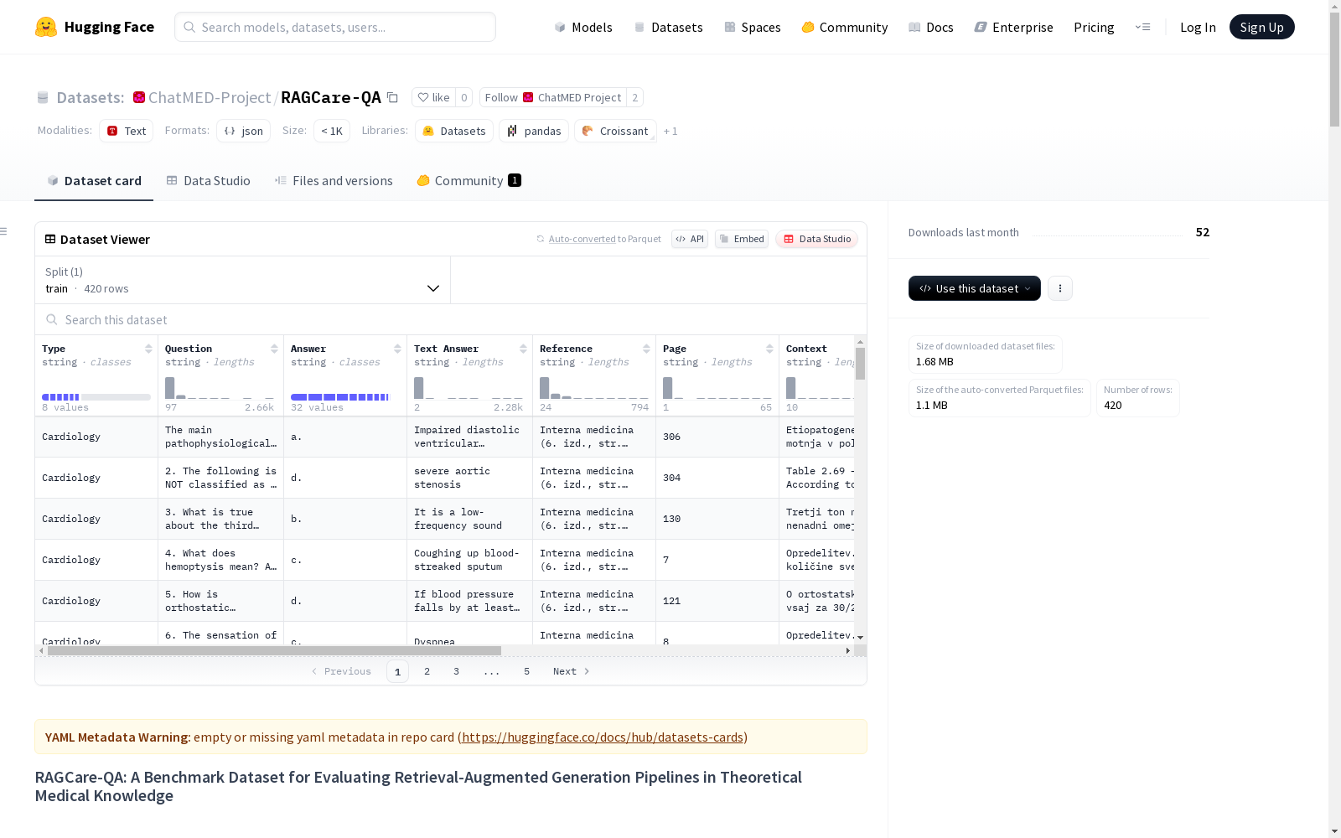Open Community in the top navigation

click(845, 27)
